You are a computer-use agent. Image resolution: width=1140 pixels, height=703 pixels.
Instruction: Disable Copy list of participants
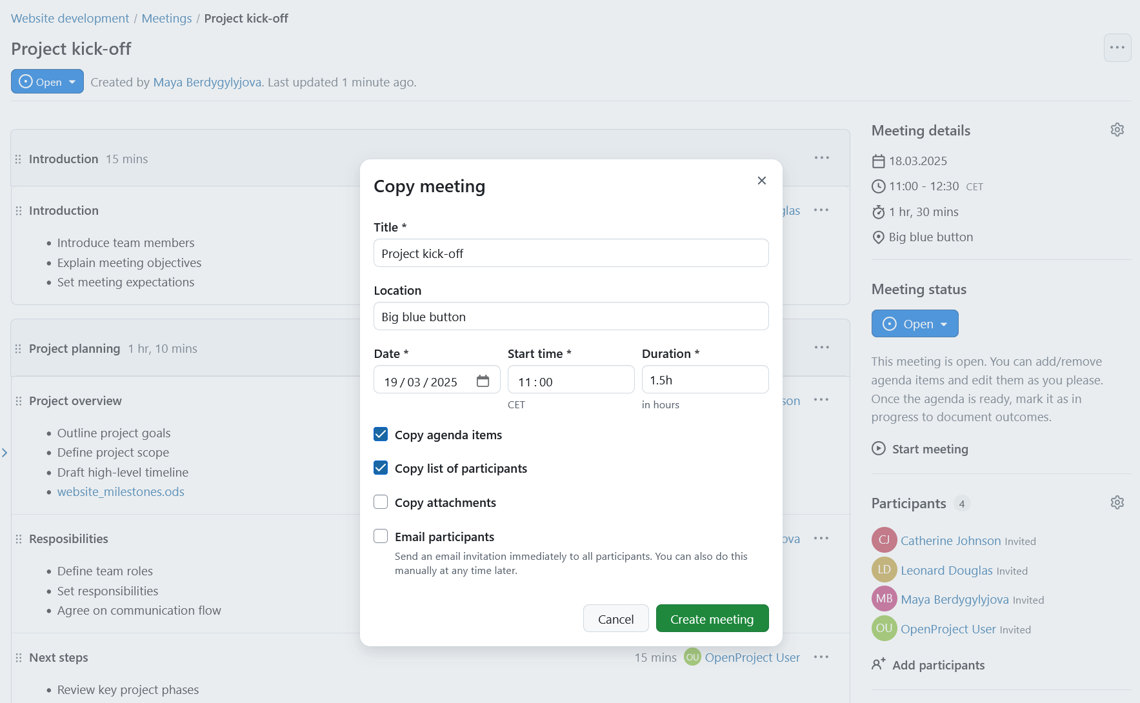click(x=381, y=468)
